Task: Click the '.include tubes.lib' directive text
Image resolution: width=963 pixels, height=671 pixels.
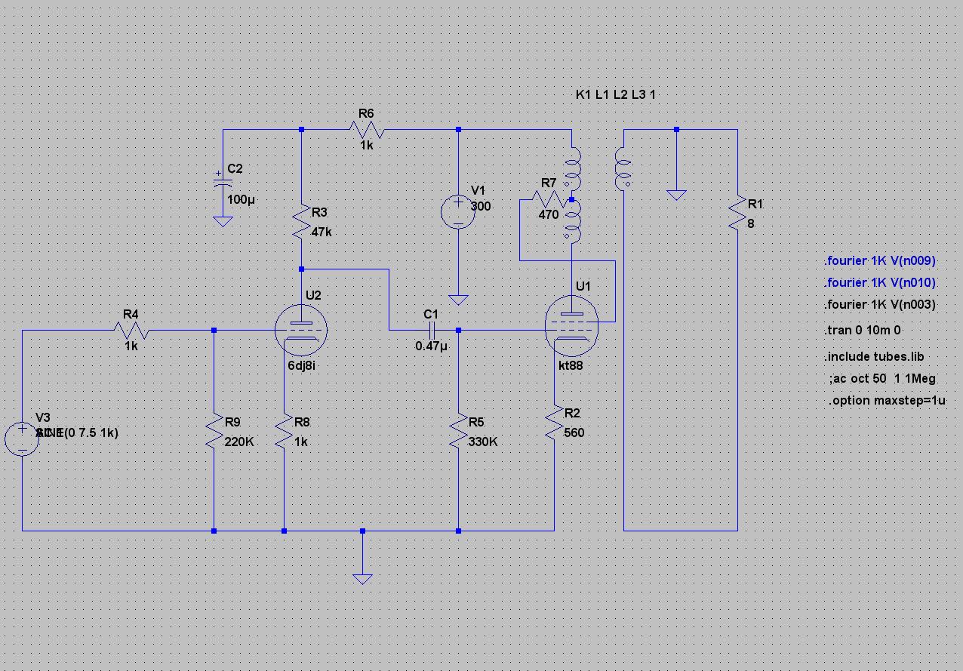Action: pos(875,356)
